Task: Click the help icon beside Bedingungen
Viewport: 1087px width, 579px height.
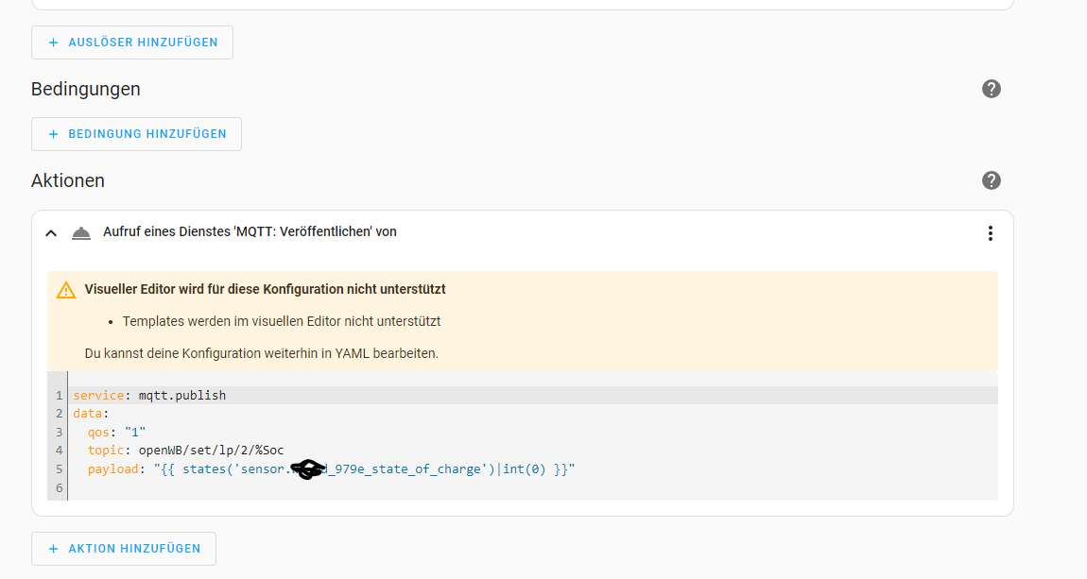Action: pos(991,89)
